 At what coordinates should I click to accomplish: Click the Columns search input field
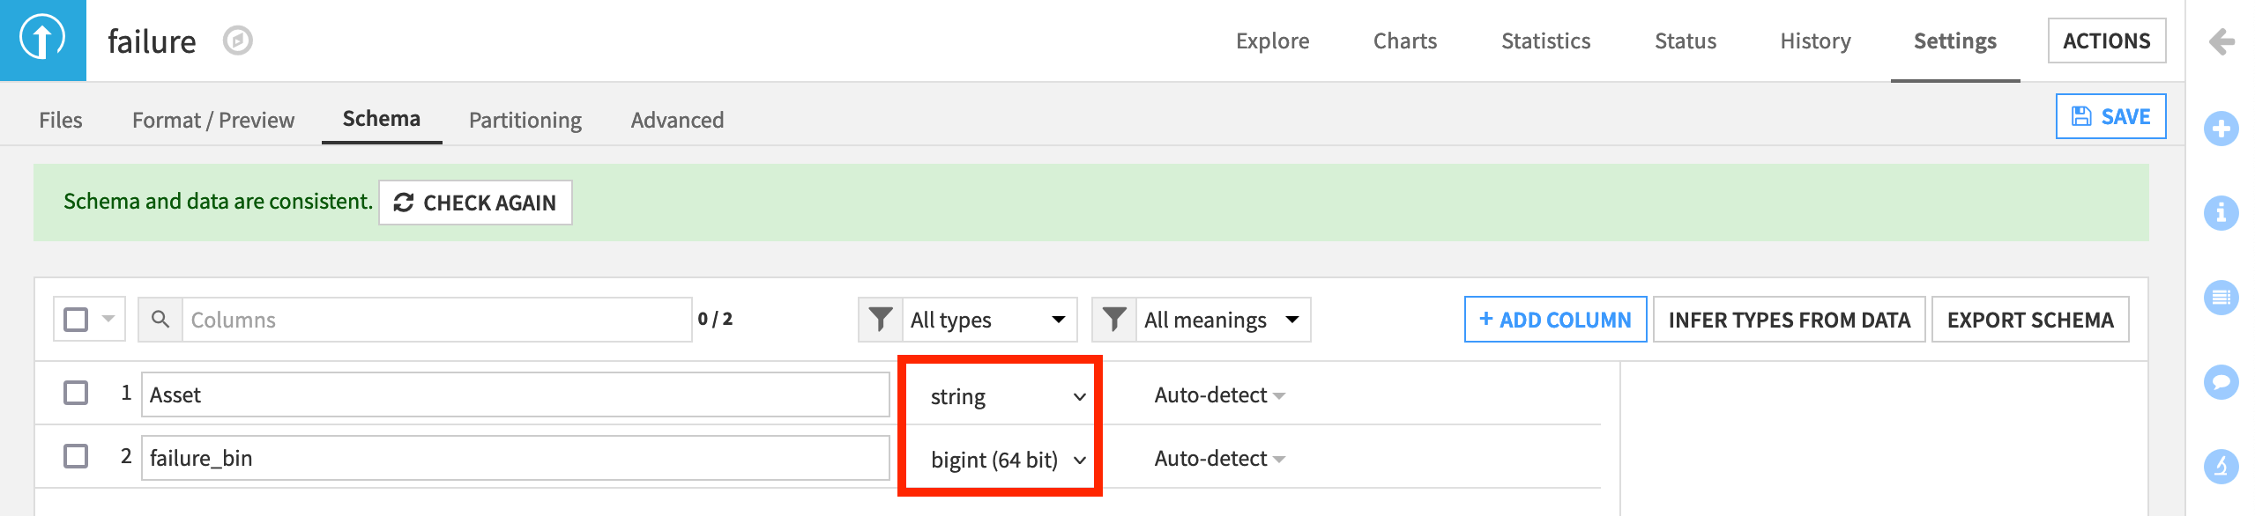point(436,320)
